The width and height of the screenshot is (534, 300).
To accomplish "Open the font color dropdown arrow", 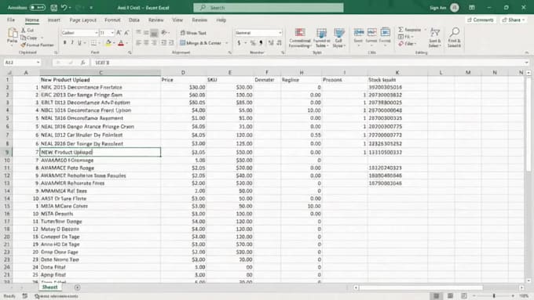I will (x=126, y=43).
